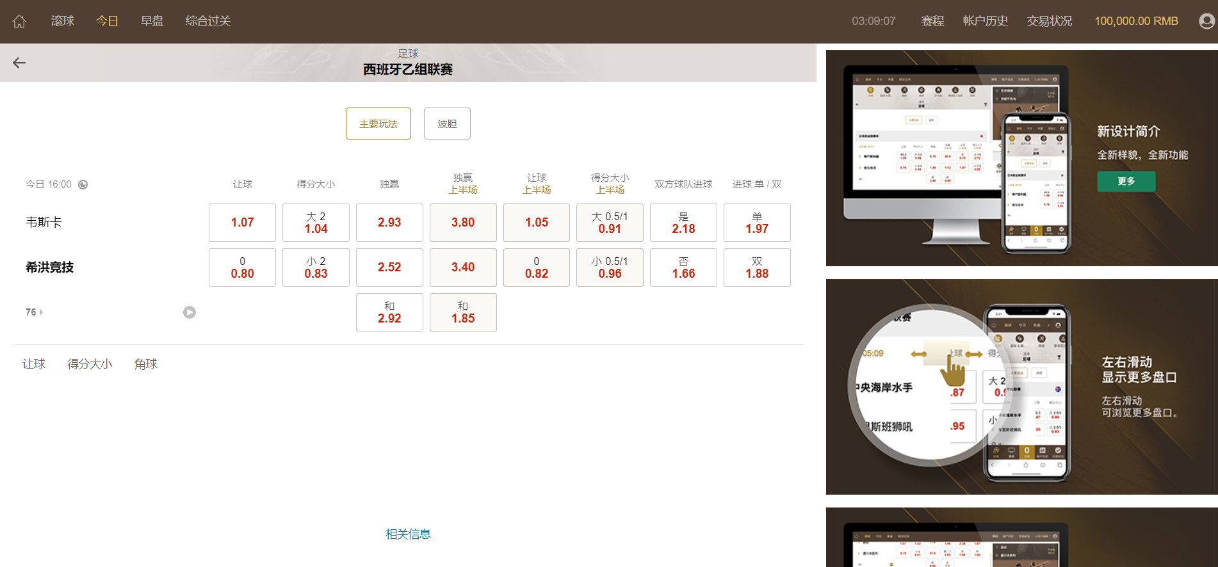Expand the 76 more markets arrow
Viewport: 1218px width, 567px height.
point(41,312)
